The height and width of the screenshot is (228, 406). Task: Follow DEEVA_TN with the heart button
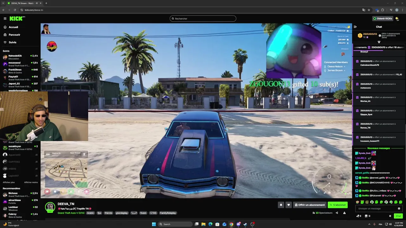tap(288, 205)
